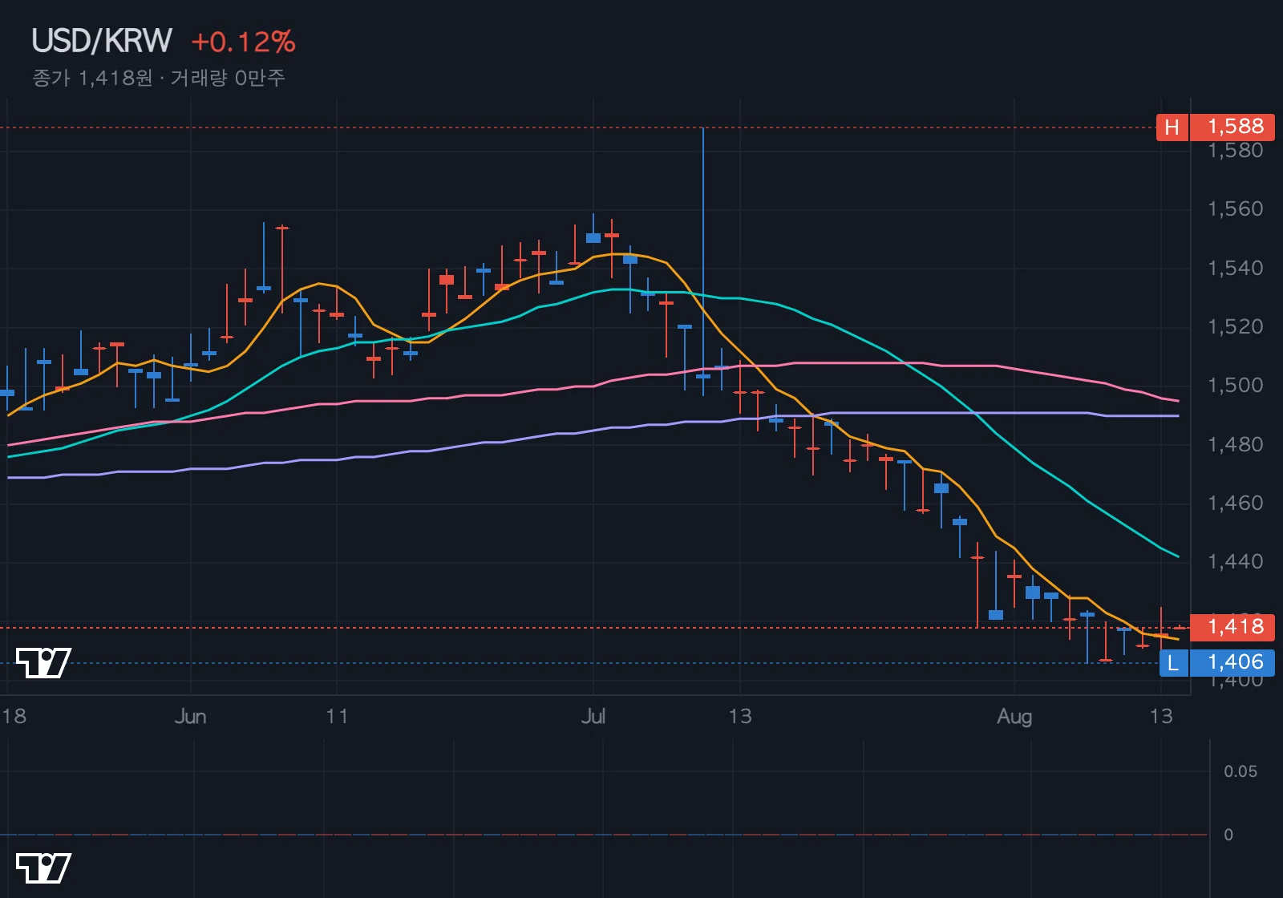Click the USD/KRW symbol title
This screenshot has height=898, width=1283.
tap(102, 41)
